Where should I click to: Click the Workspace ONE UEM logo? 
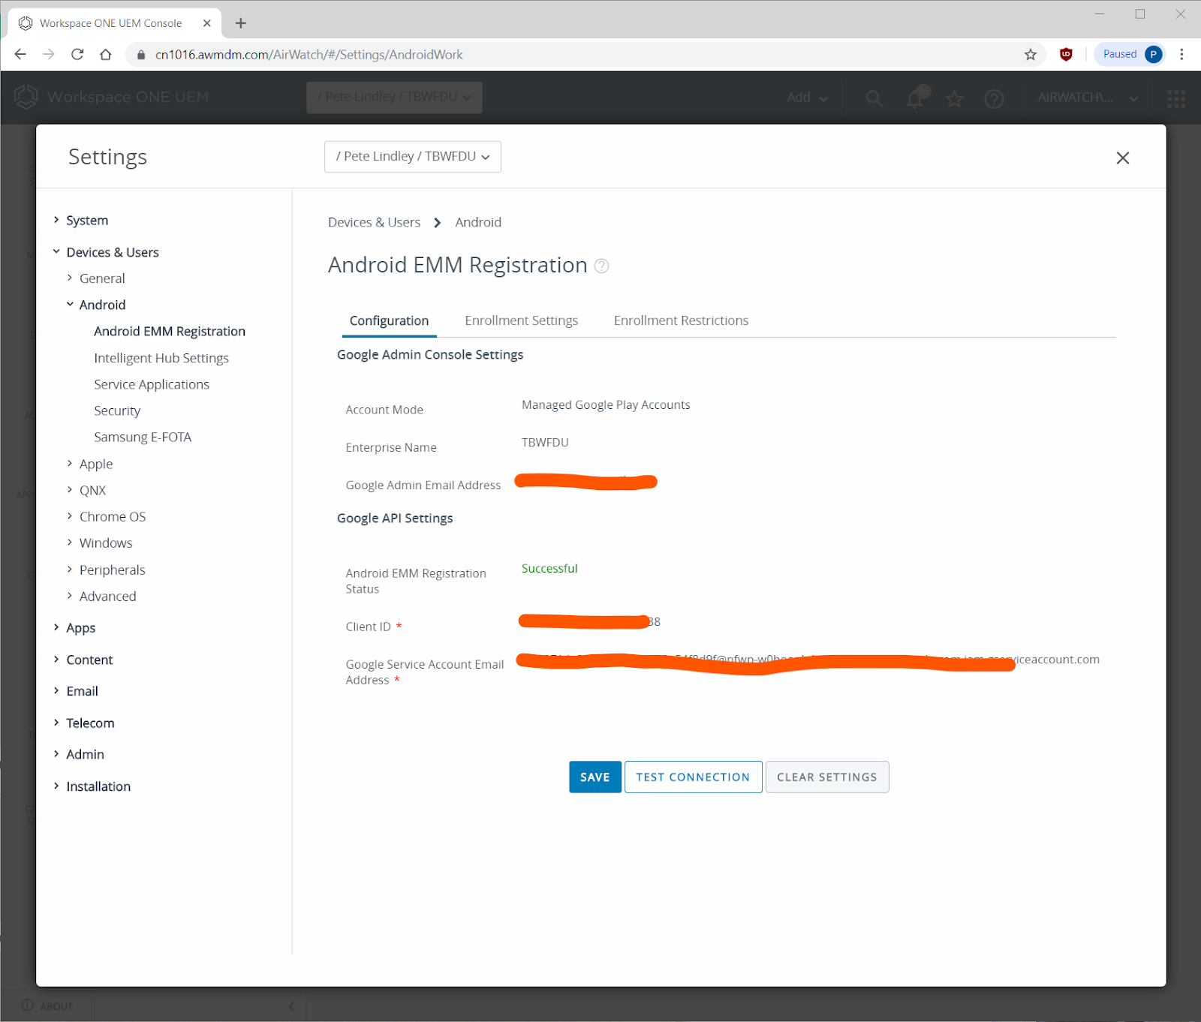tap(111, 97)
